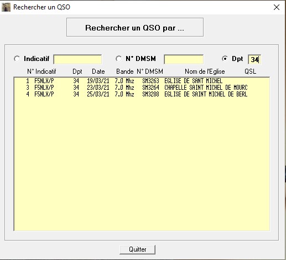286x260 pixels.
Task: Close the Rechercher un QSO window
Action: (x=277, y=7)
